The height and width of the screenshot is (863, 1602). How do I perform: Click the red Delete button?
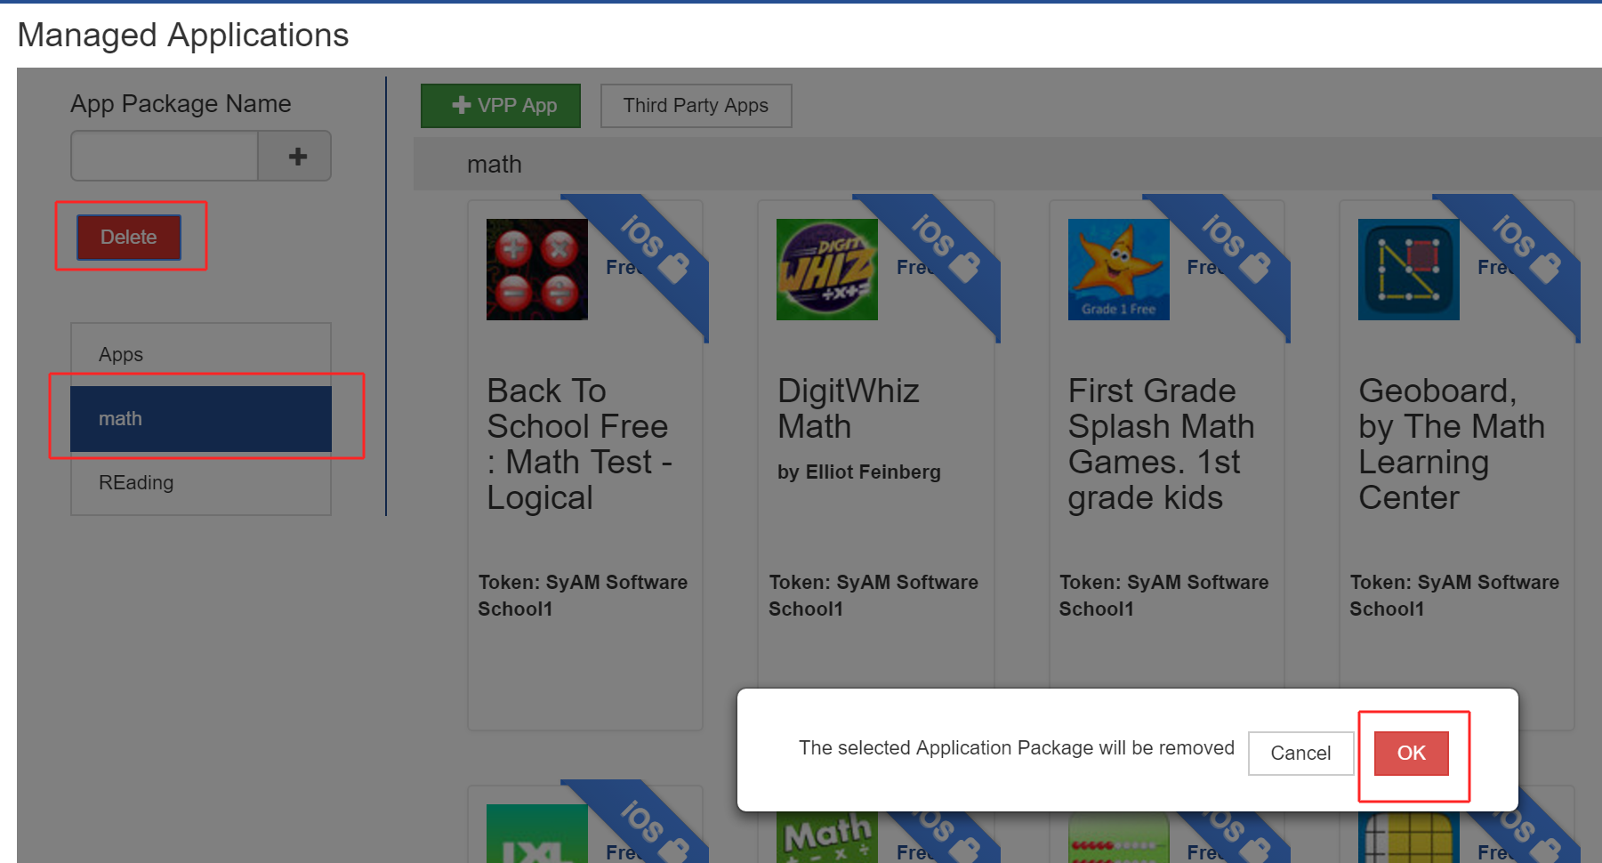click(129, 238)
